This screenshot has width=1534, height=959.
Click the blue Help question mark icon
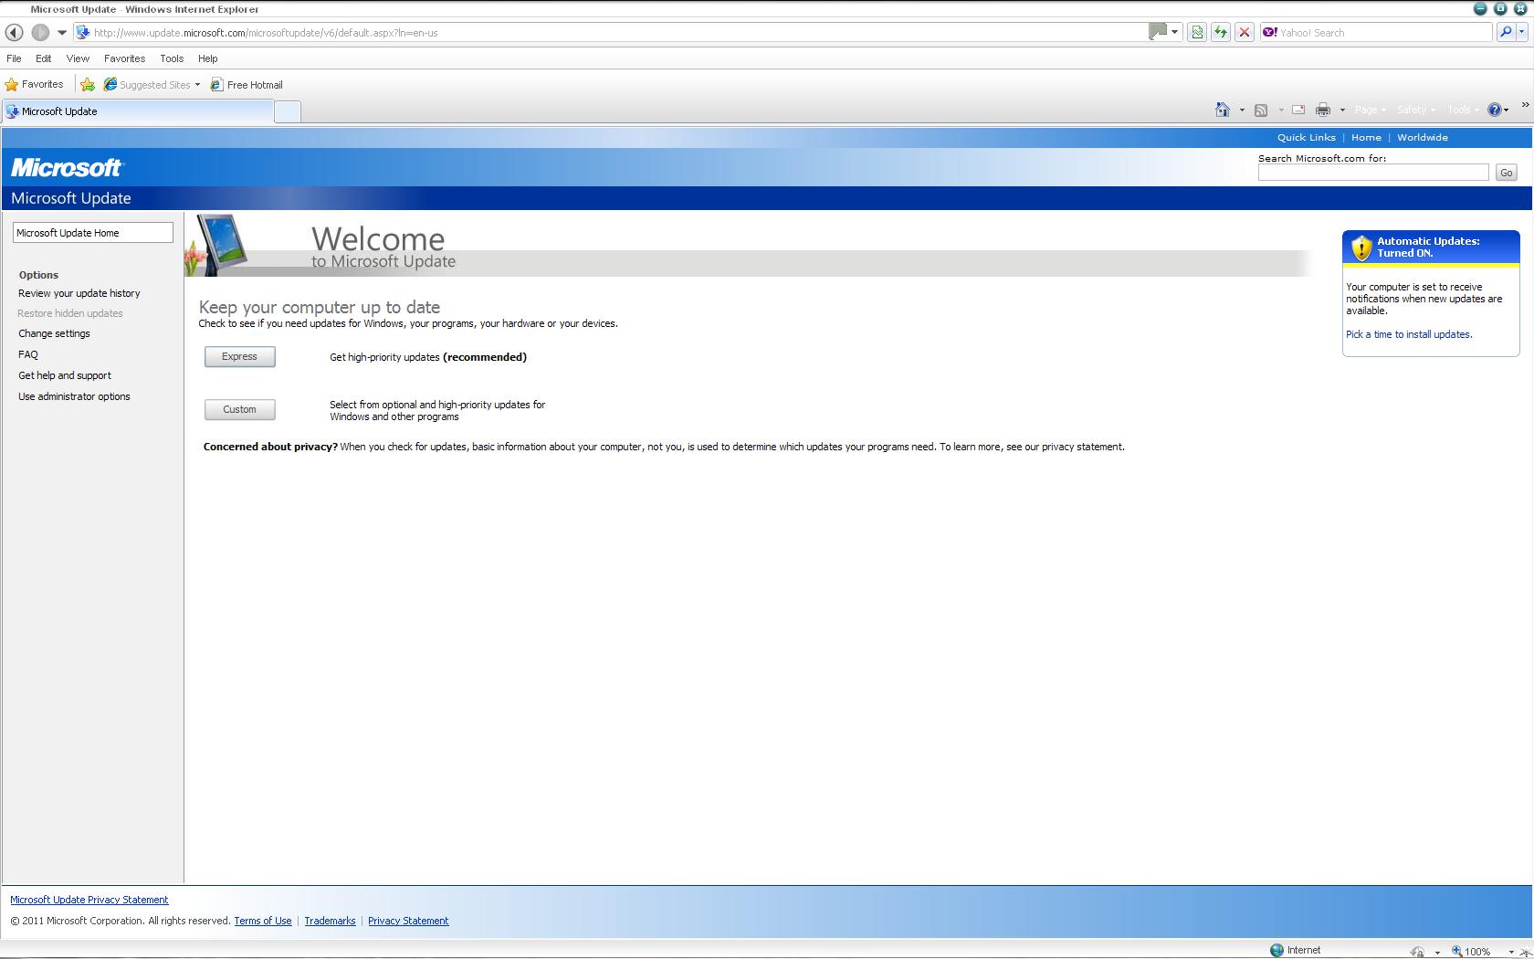1495,110
